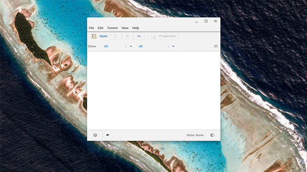Screen dimensions: 307x172
Task: Open torrent Properties
Action: [163, 36]
